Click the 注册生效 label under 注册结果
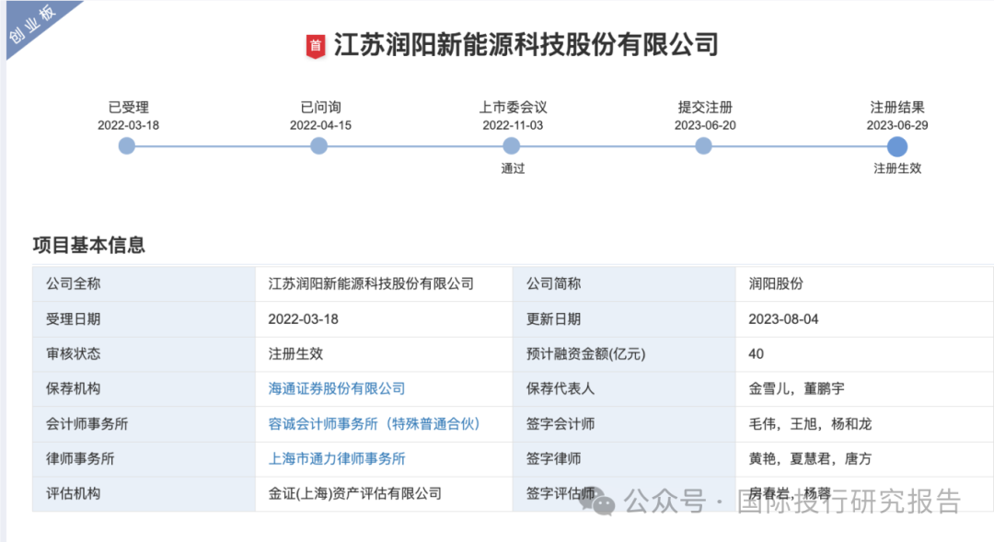994x542 pixels. (897, 168)
